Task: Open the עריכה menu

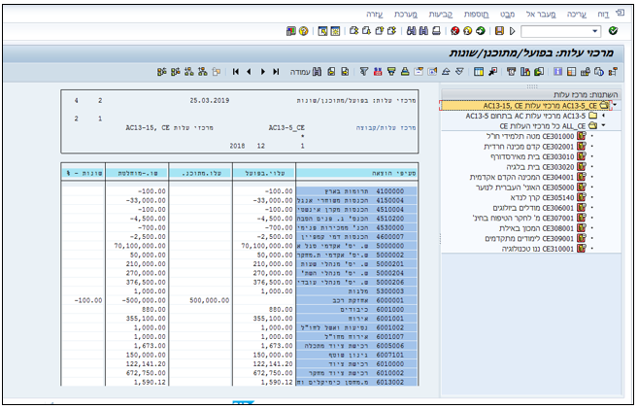Action: pyautogui.click(x=577, y=15)
